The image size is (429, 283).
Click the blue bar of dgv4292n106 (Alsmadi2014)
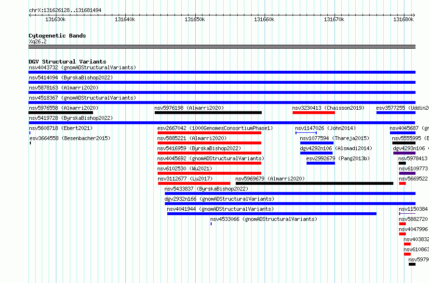point(316,153)
